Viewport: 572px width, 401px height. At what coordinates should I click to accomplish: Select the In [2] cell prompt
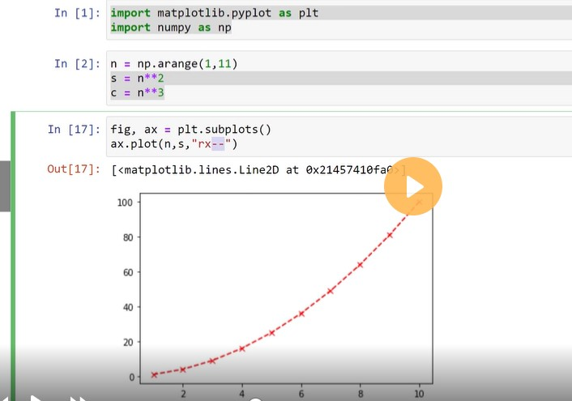(x=75, y=63)
